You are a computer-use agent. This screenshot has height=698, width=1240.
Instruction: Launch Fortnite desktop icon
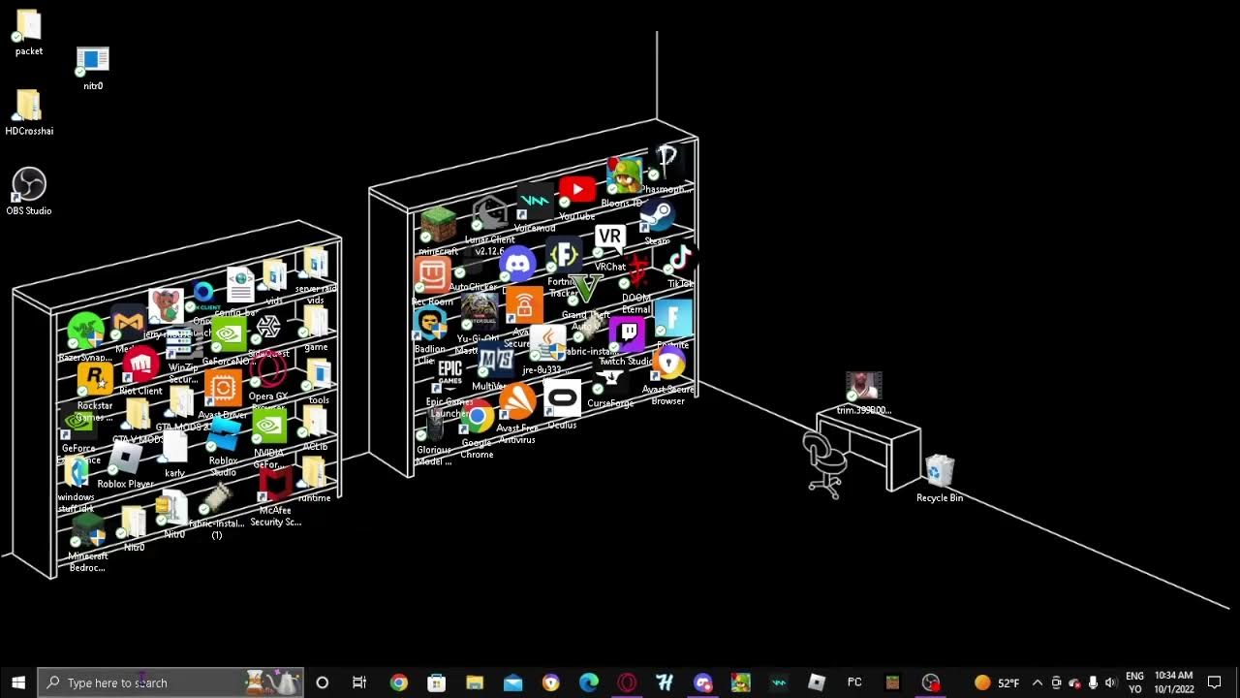(673, 325)
